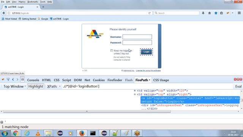
Task: Switch to the Console panel tab
Action: pos(33,80)
